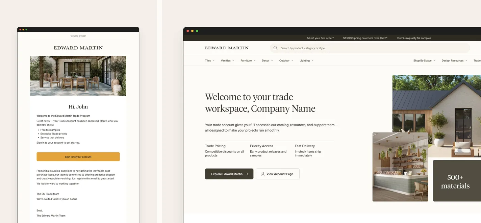481x223 pixels.
Task: Open the Lighting menu item
Action: 305,60
